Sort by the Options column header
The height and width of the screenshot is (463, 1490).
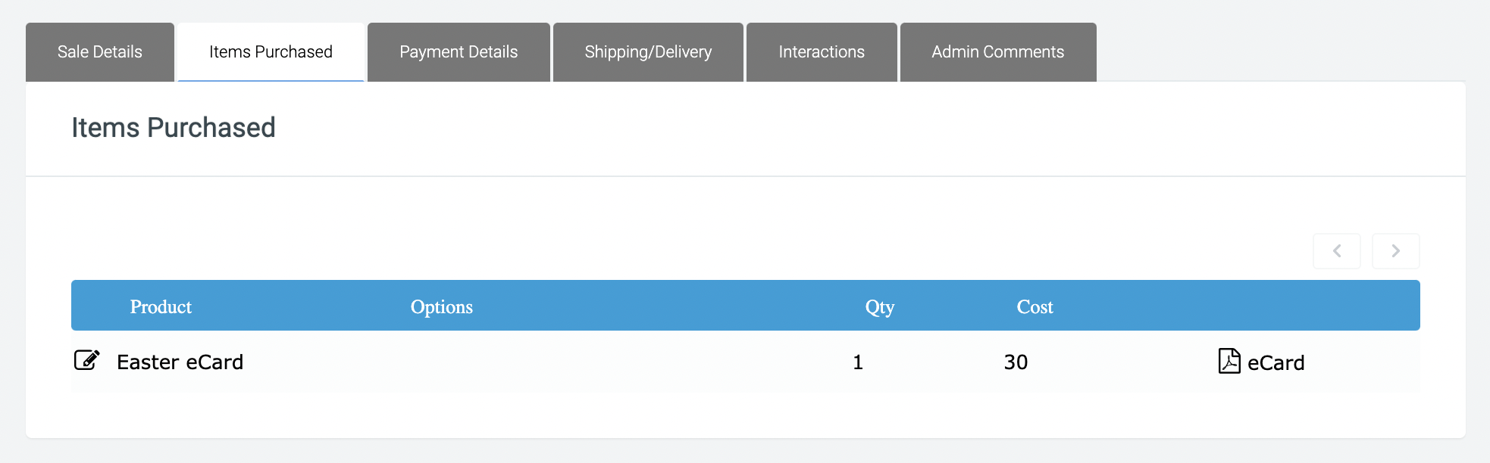click(442, 306)
